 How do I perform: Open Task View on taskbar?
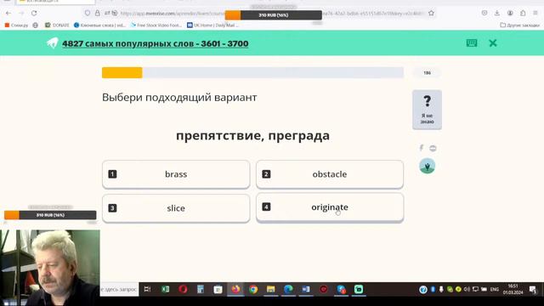(x=147, y=289)
